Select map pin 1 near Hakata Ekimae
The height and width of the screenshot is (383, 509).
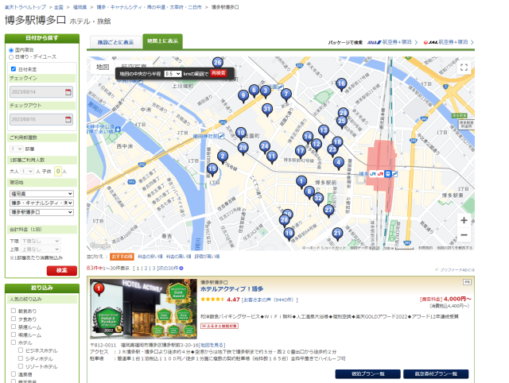(301, 181)
